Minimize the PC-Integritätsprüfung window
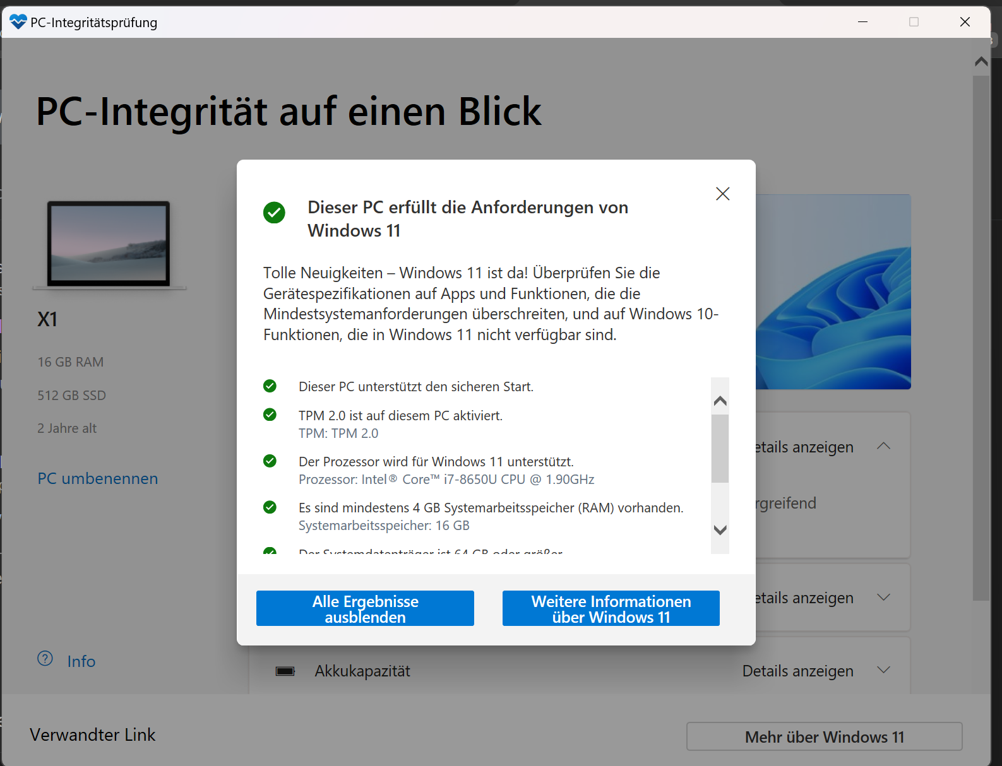This screenshot has height=766, width=1002. (862, 22)
